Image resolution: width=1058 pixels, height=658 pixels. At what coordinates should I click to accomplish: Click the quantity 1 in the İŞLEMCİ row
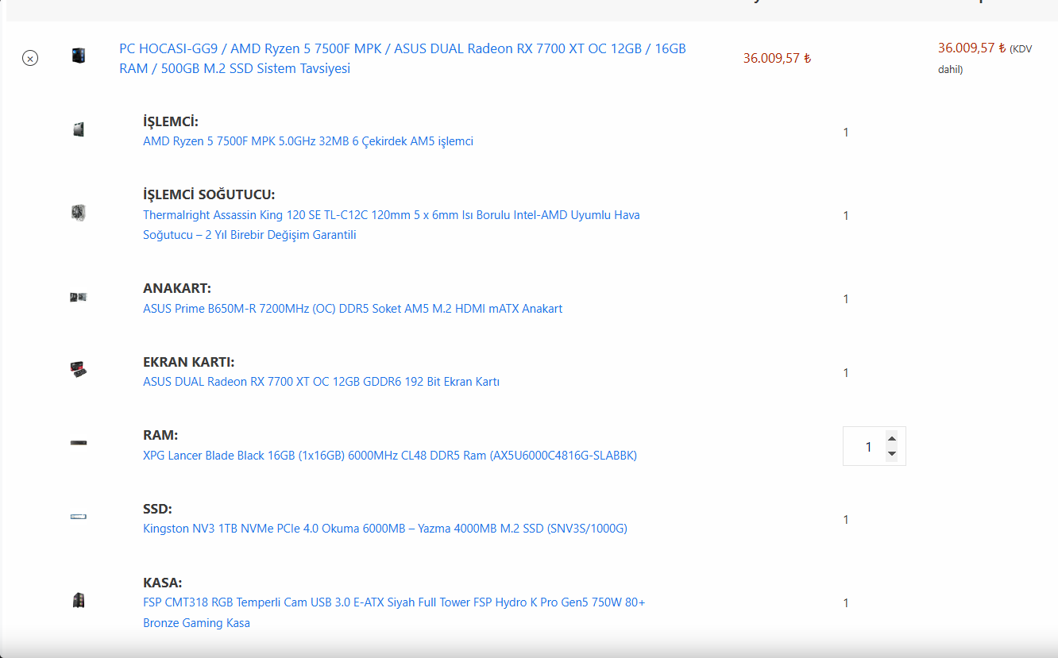(x=846, y=133)
